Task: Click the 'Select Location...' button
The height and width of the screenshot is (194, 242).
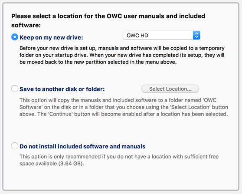Action: tap(170, 89)
